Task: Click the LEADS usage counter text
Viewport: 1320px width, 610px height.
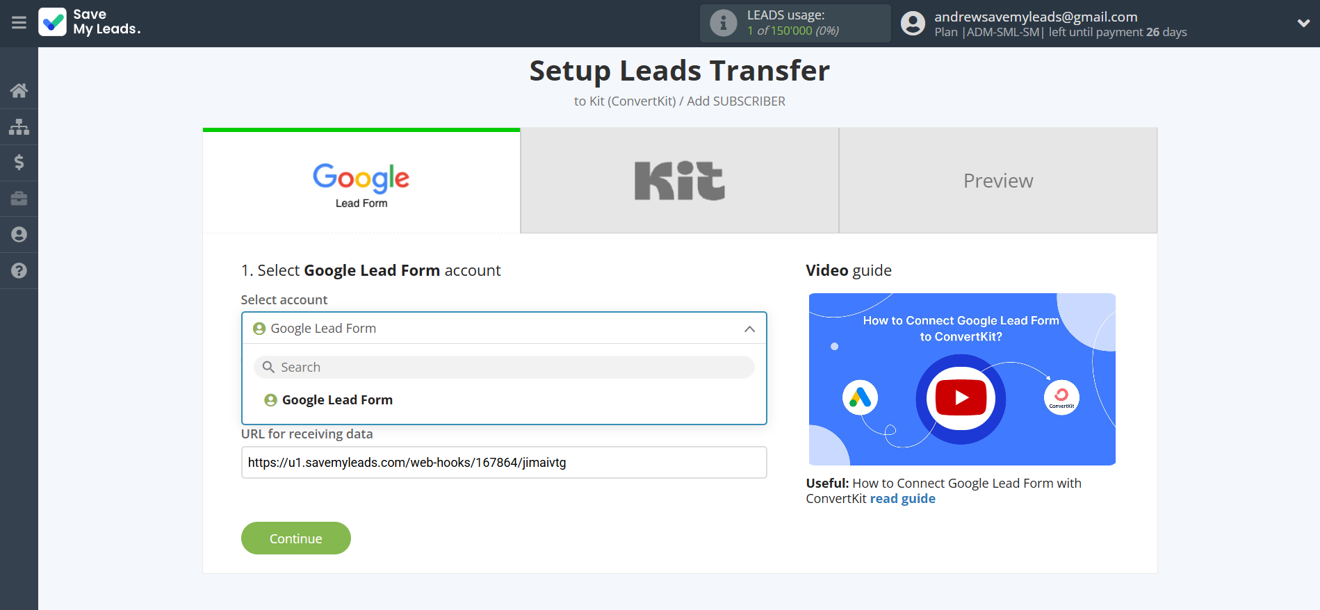Action: pos(793,31)
